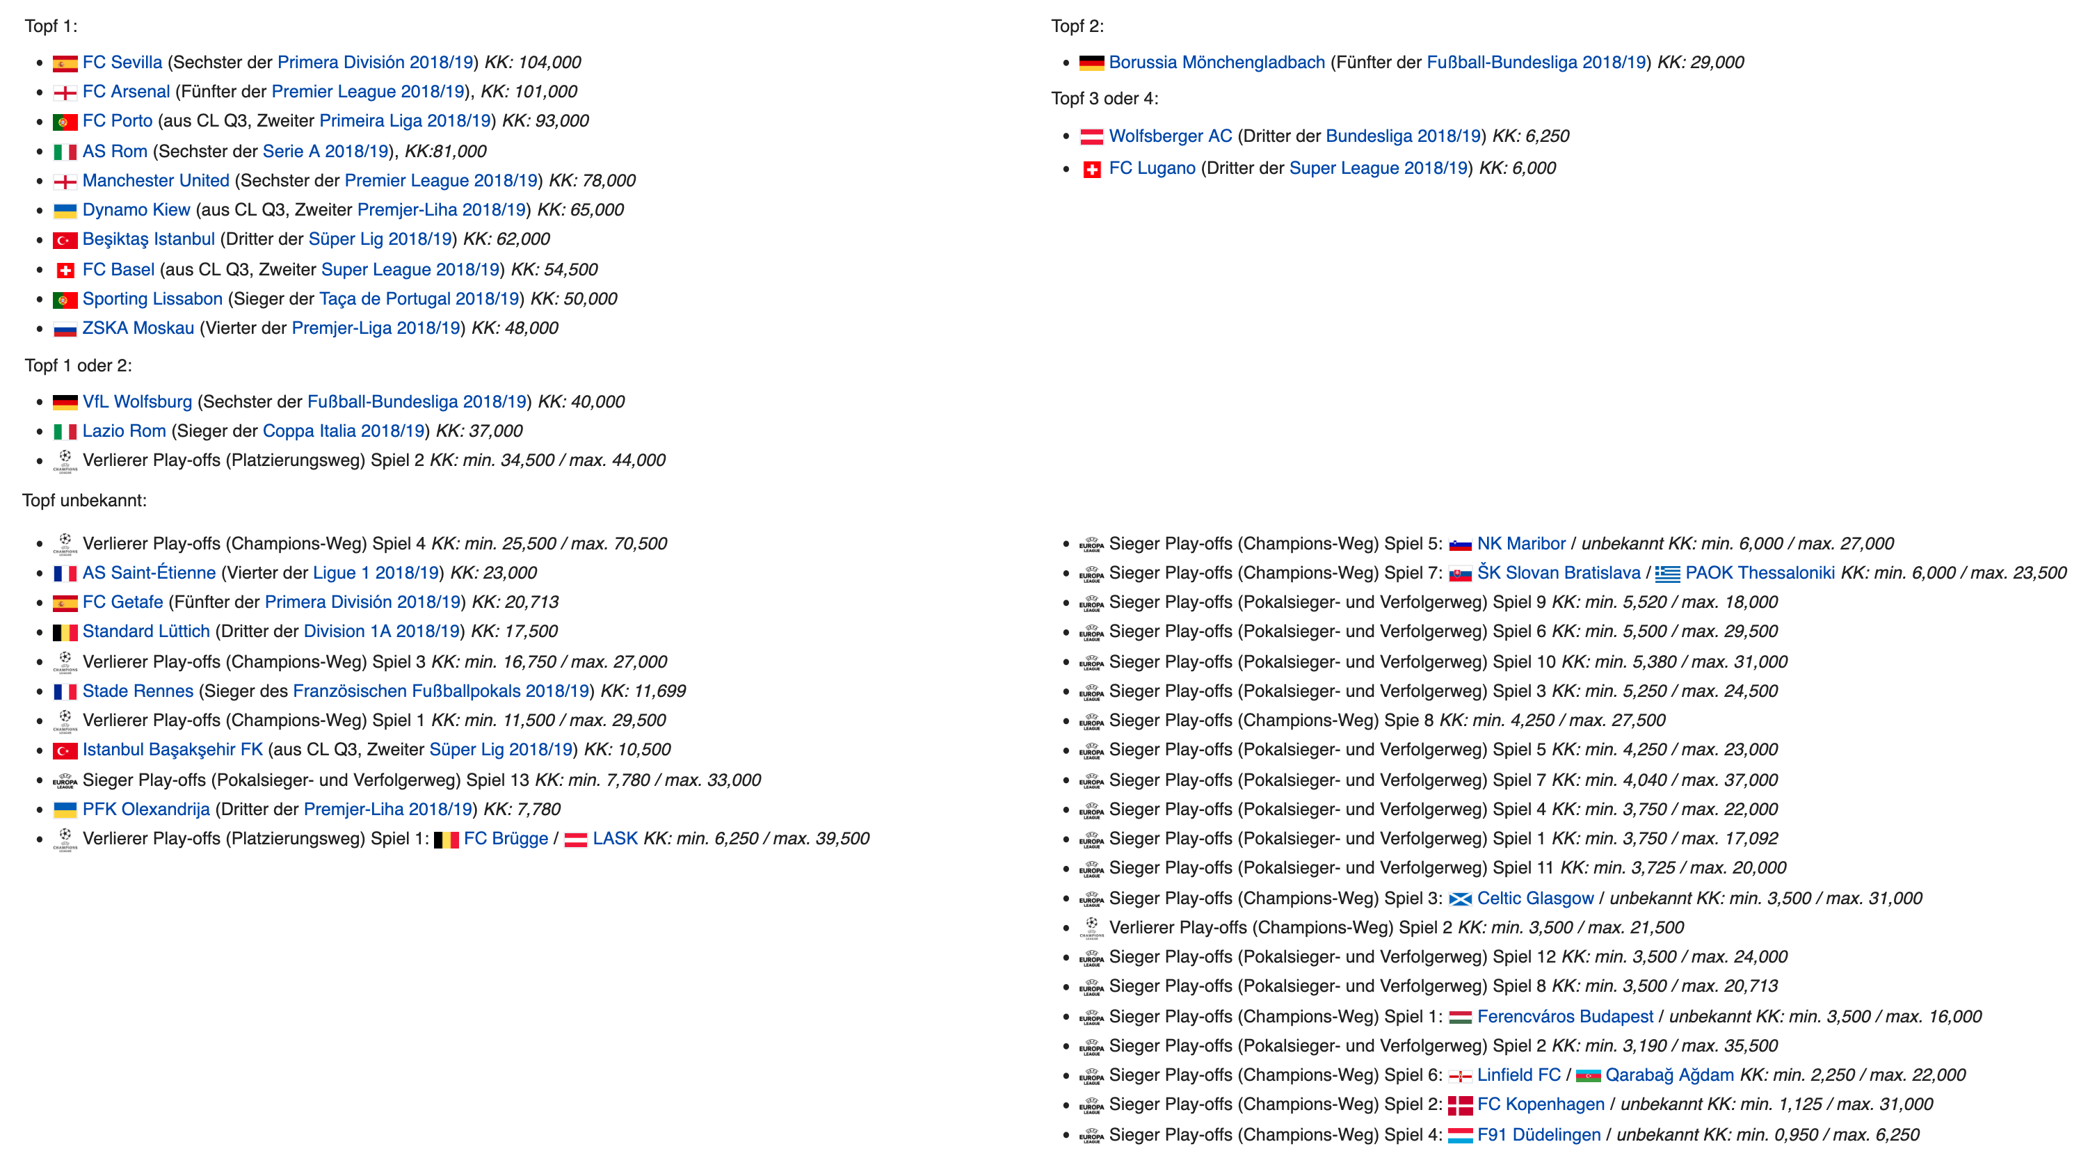The width and height of the screenshot is (2088, 1174).
Task: Click the Belgian flag beside Standard Lüttich
Action: (x=65, y=632)
